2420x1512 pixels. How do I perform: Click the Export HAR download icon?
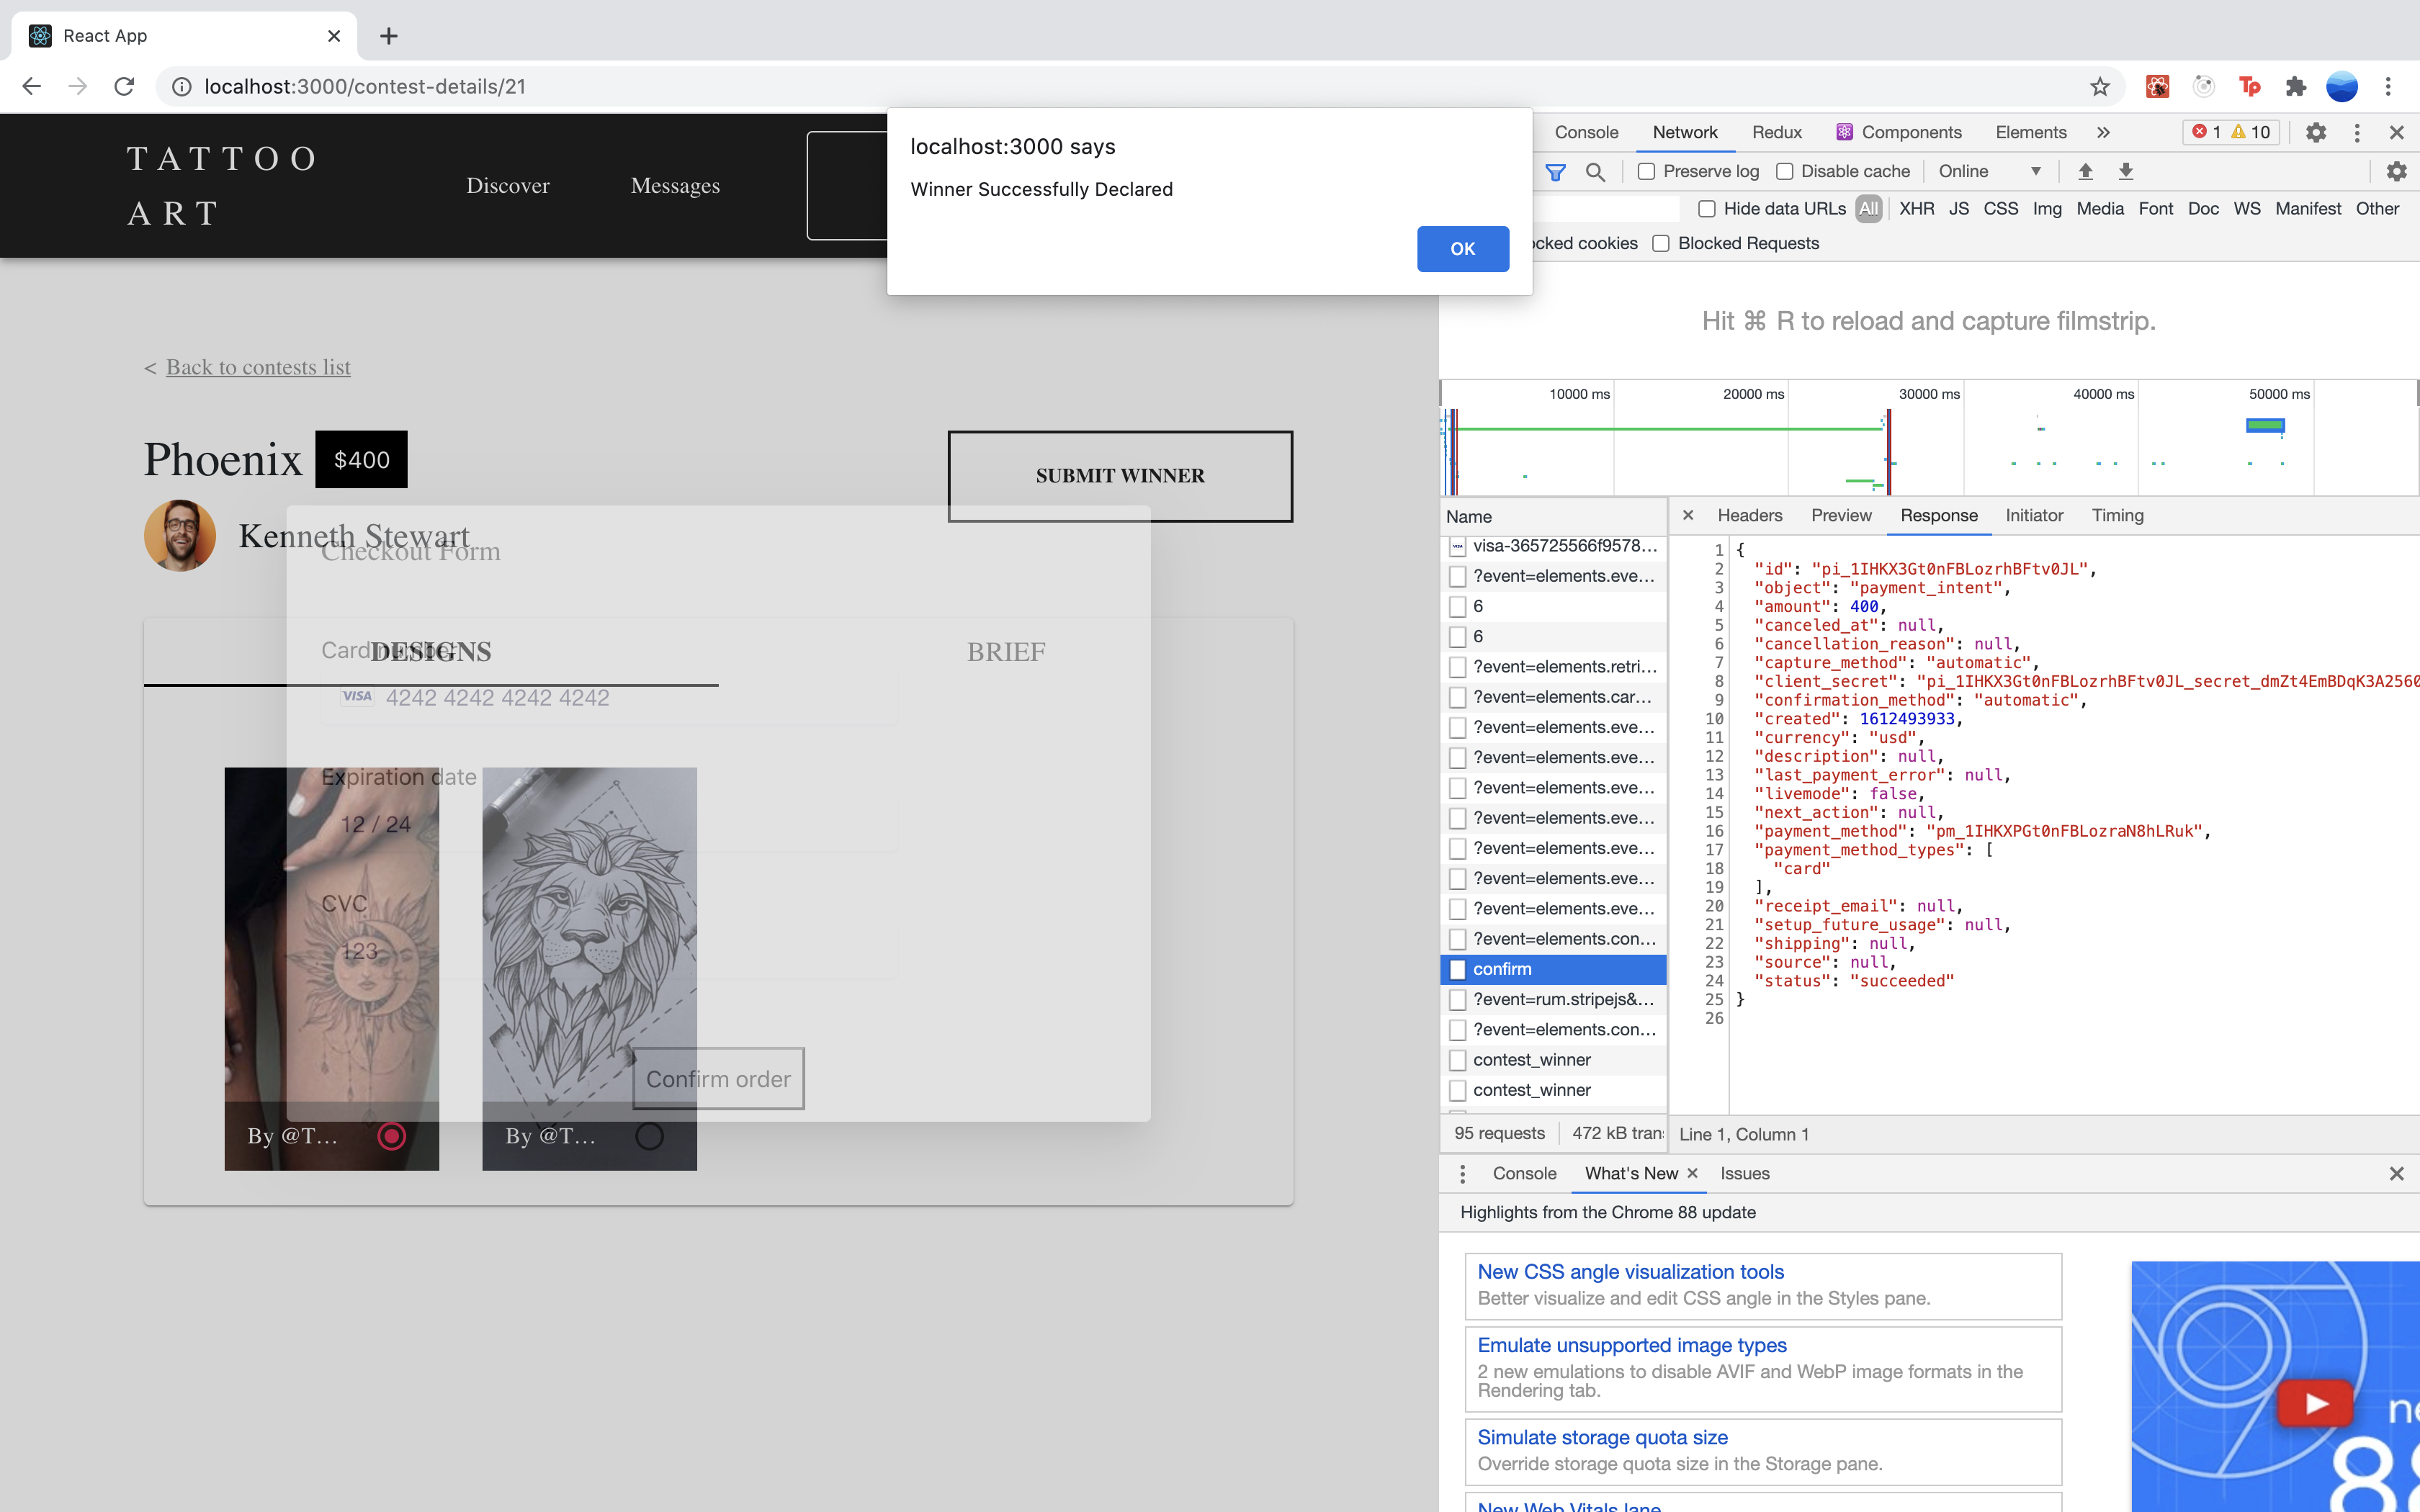[x=2126, y=172]
